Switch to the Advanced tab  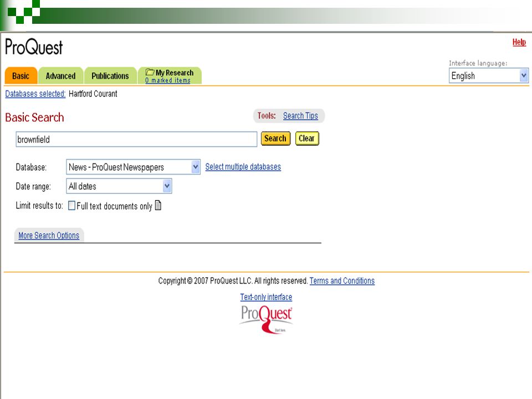point(61,76)
